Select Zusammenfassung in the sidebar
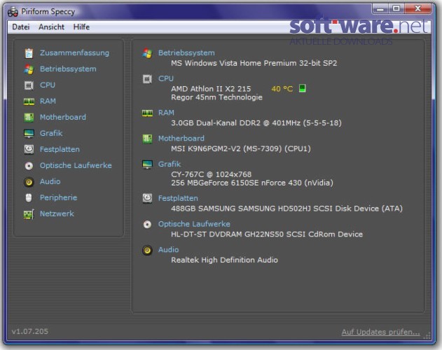The image size is (442, 350). 74,52
